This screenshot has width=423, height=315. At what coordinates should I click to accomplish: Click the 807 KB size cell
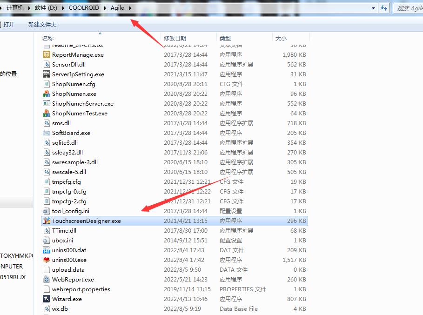click(x=296, y=299)
